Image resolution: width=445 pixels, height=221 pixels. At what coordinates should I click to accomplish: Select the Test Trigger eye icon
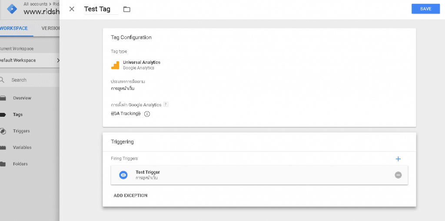point(123,175)
